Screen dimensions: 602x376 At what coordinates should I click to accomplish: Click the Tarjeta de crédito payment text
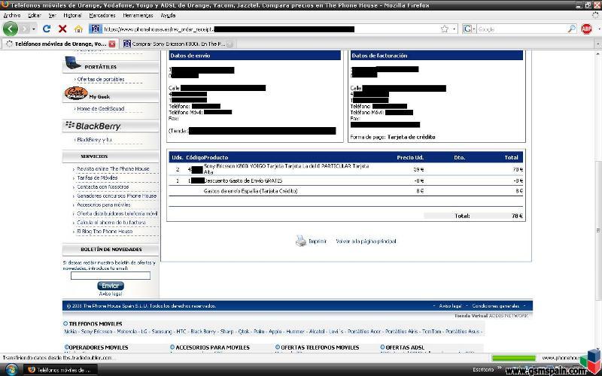[x=411, y=137]
